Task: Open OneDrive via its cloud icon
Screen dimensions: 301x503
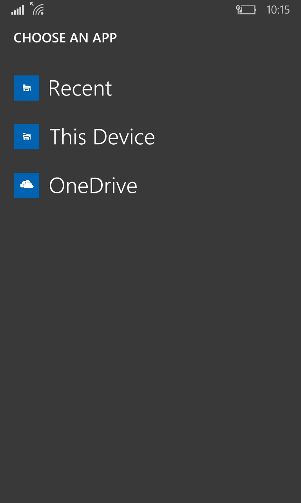Action: pos(27,185)
